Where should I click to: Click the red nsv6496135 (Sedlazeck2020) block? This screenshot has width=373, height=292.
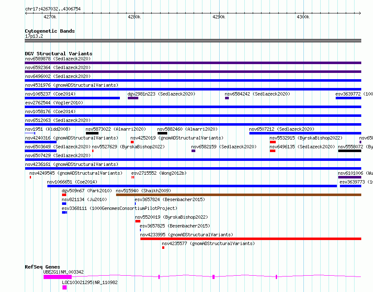coord(272,151)
